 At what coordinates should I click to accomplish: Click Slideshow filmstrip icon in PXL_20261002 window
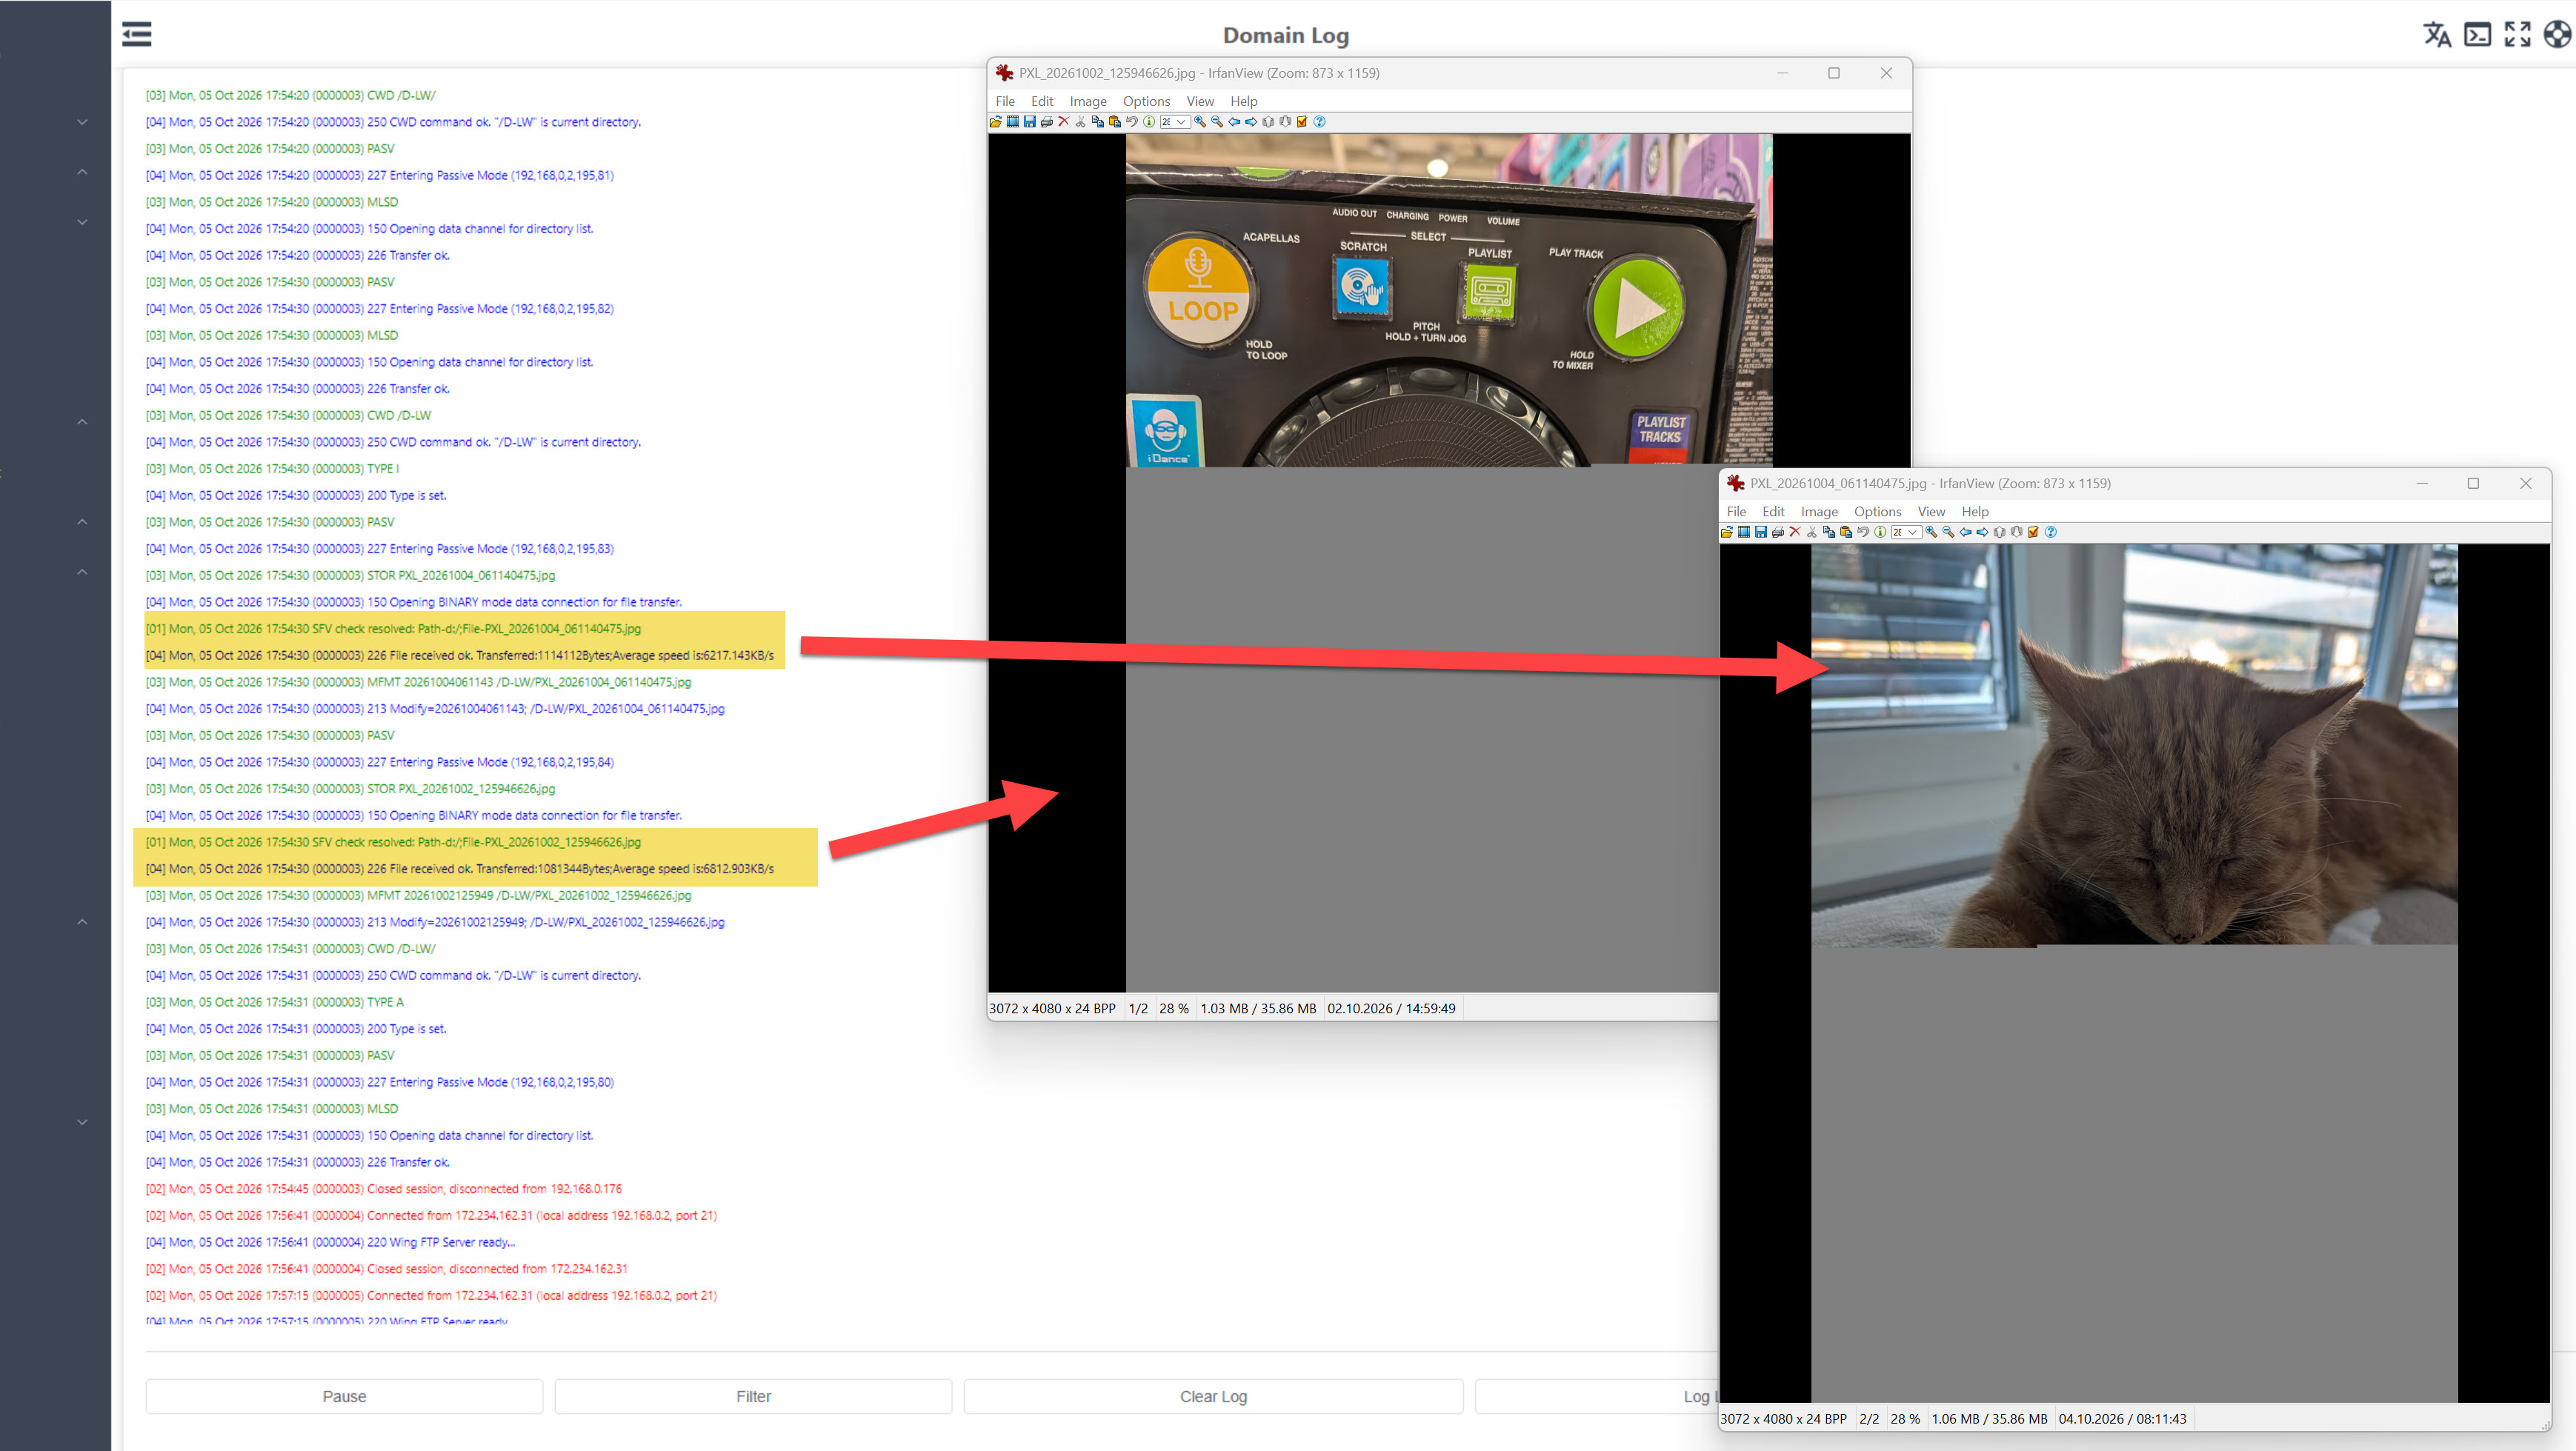click(1013, 122)
